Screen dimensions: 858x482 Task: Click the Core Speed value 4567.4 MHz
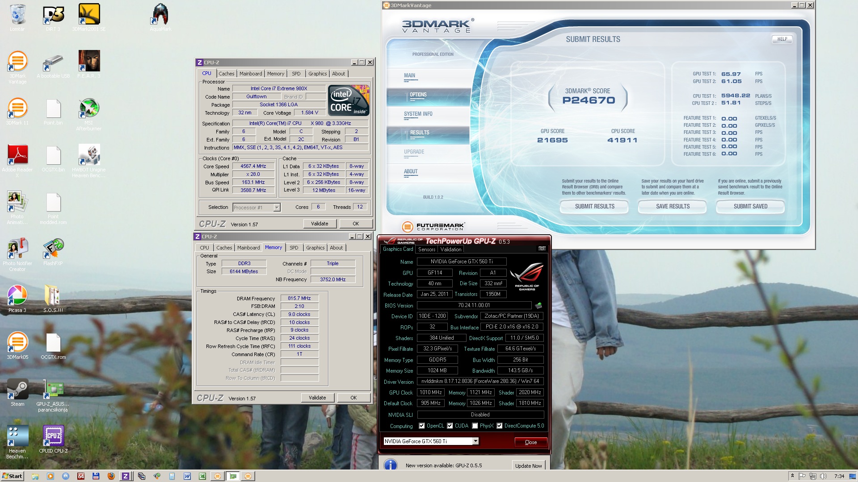click(253, 166)
